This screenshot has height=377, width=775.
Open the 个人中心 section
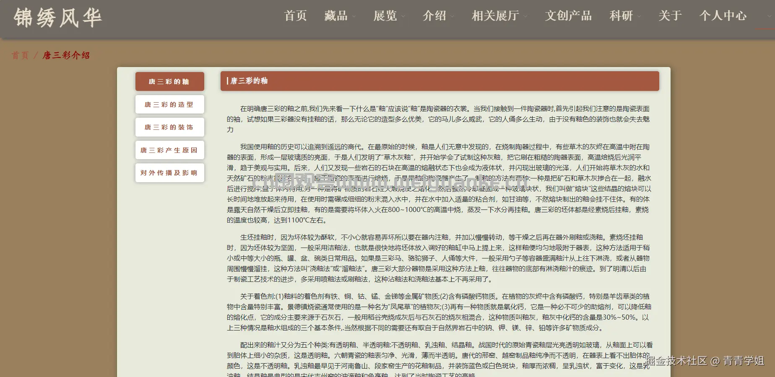[723, 16]
